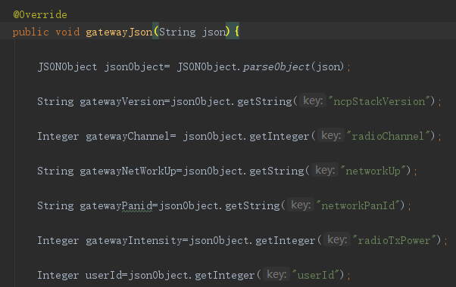The height and width of the screenshot is (287, 456).
Task: Click the key: hint before "radioTxPower"
Action: click(x=337, y=240)
